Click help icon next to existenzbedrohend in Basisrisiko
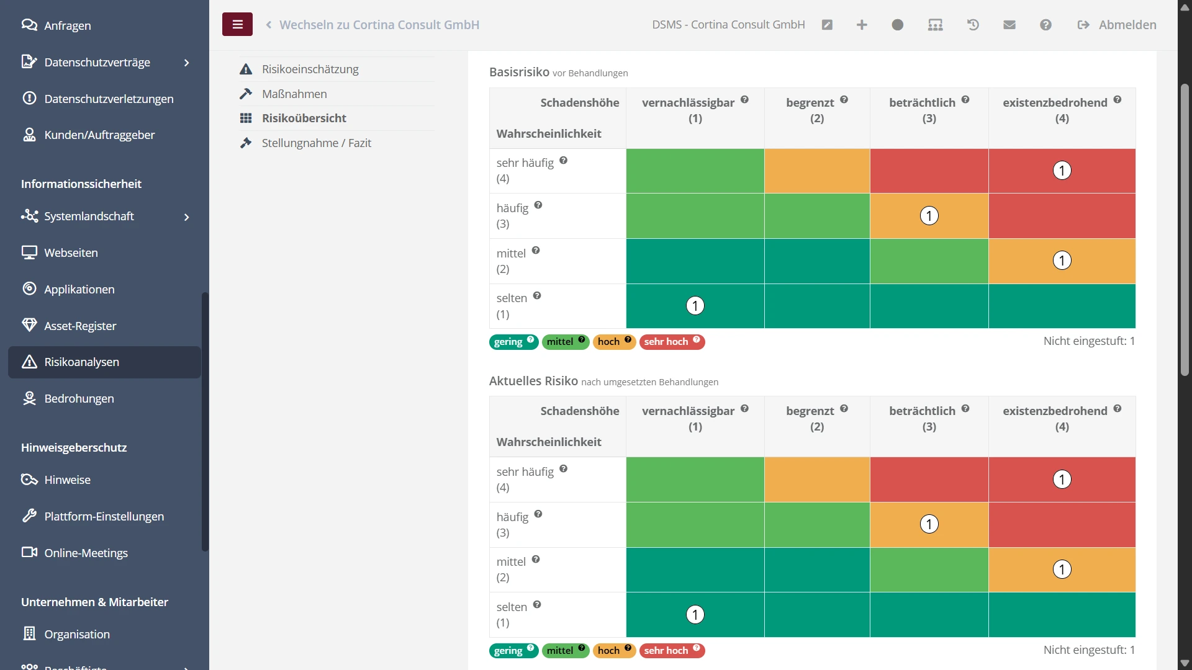1192x670 pixels. [x=1117, y=100]
